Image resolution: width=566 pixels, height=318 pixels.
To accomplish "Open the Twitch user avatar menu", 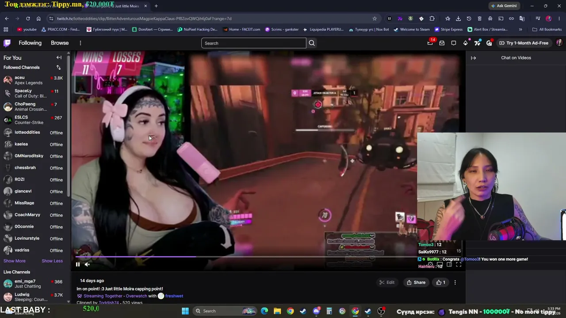I will [x=559, y=43].
